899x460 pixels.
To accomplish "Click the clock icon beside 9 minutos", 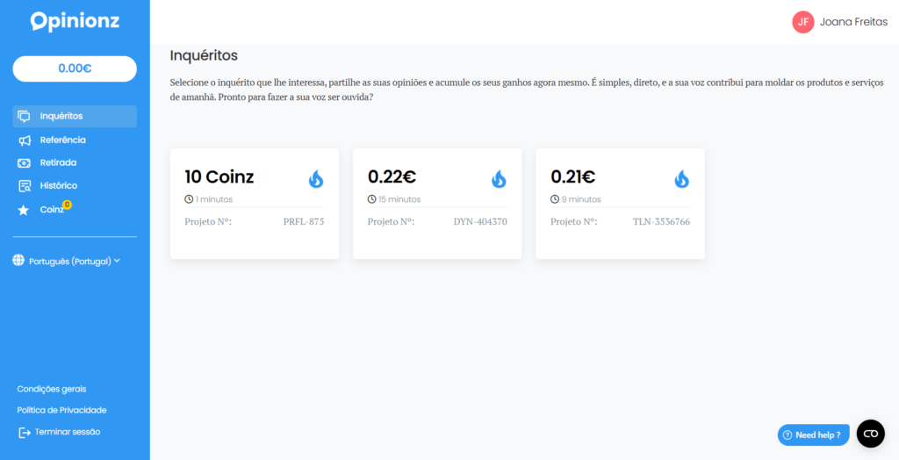I will (555, 199).
